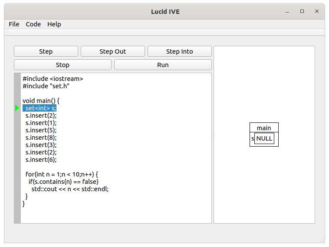Viewport: 329px width, 247px height.
Task: Open the Code menu
Action: [x=33, y=24]
